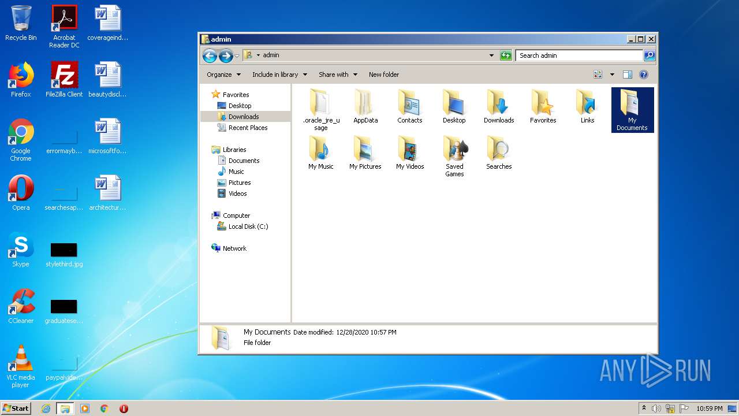This screenshot has width=739, height=416.
Task: Select FileZilla Client desktop shortcut
Action: click(64, 80)
